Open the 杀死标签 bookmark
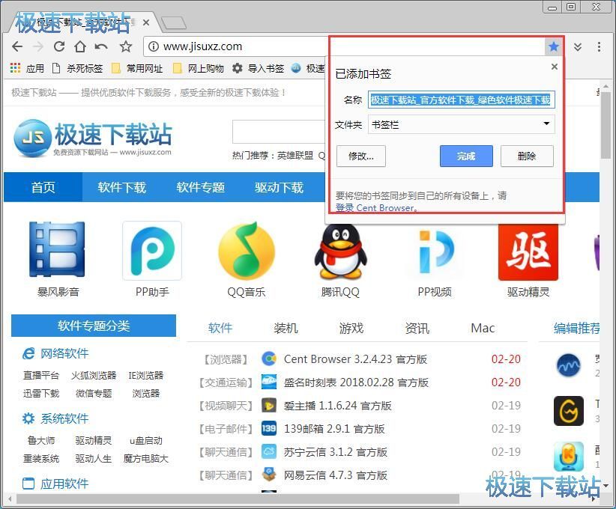616x509 pixels. (x=78, y=68)
